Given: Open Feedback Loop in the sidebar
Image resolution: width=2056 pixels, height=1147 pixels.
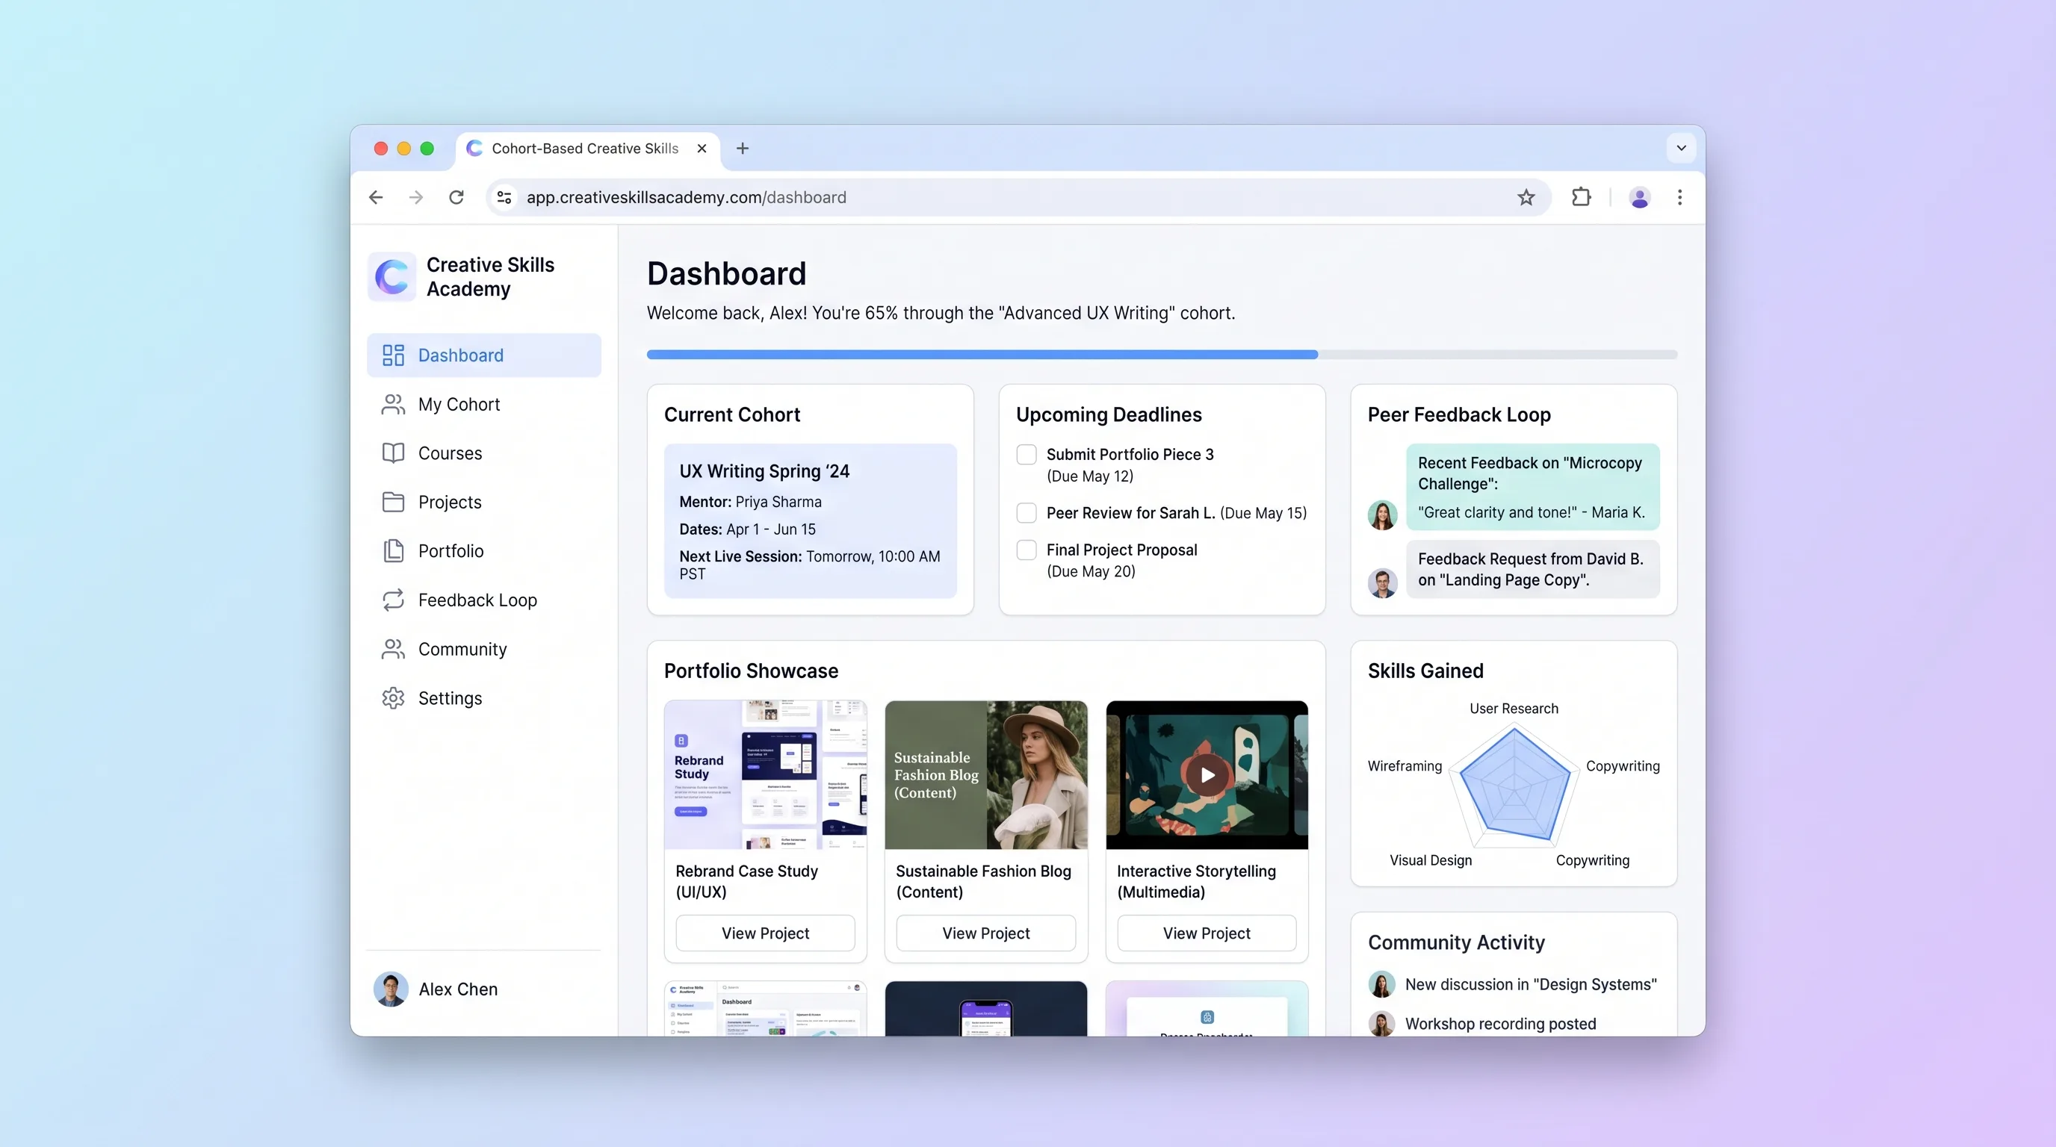Looking at the screenshot, I should [x=483, y=600].
